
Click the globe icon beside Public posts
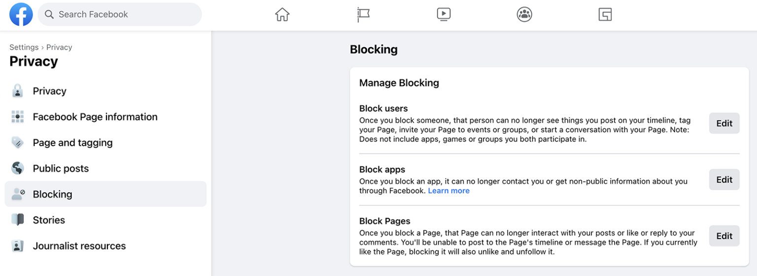pos(18,168)
